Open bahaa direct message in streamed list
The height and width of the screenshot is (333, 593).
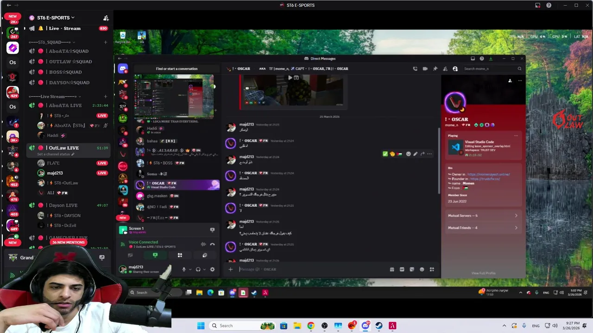(176, 141)
